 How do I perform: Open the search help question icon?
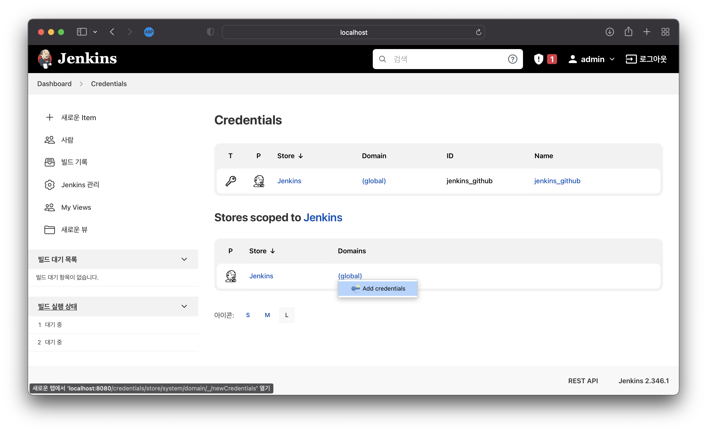[x=512, y=59]
